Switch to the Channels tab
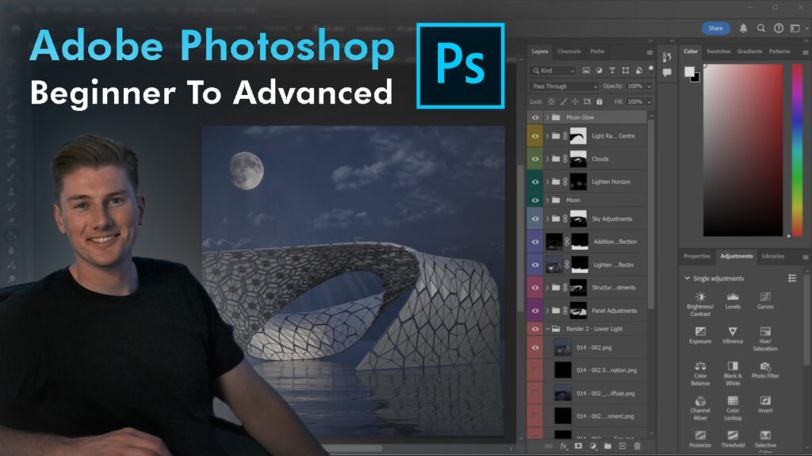Screen dimensions: 812x456 click(569, 51)
